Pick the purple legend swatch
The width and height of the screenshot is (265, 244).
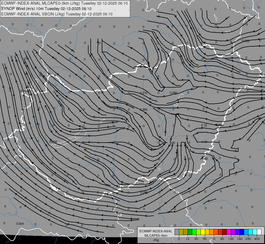pos(233,232)
